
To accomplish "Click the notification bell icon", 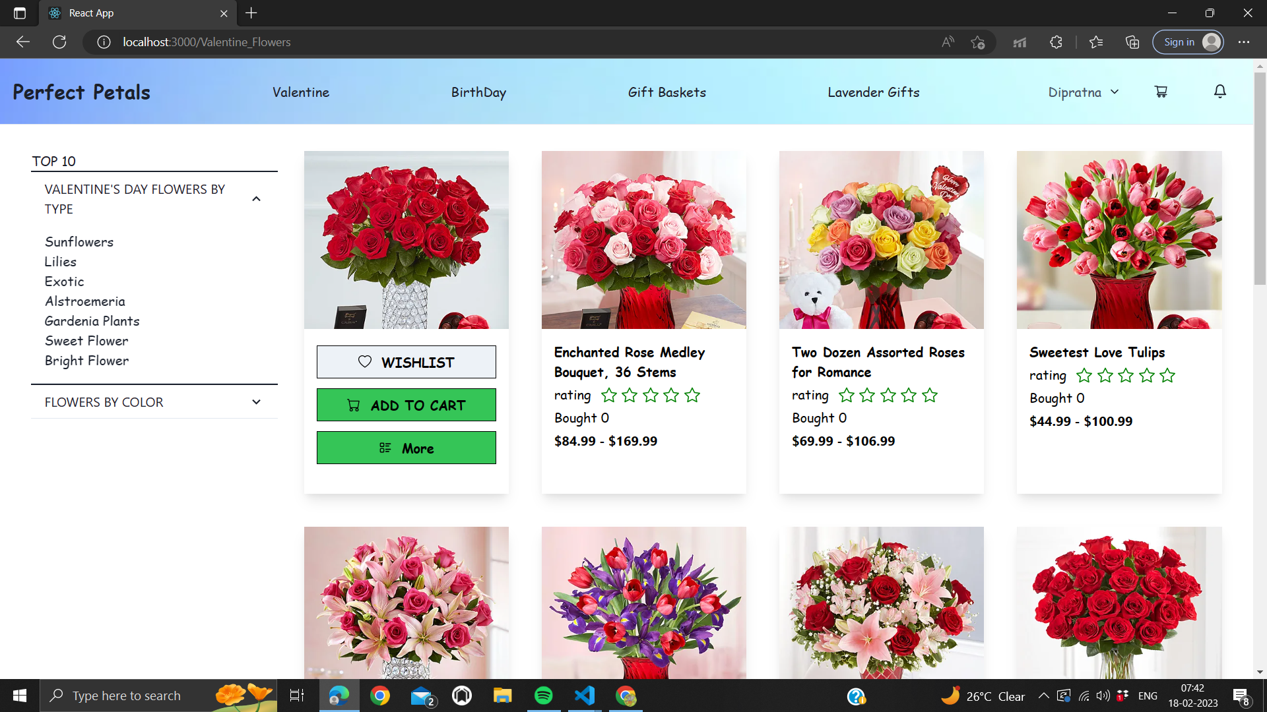I will [x=1219, y=92].
